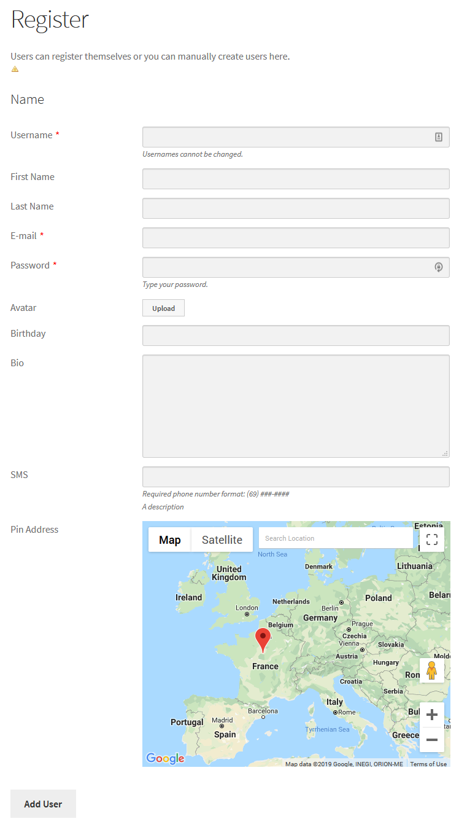Click the Upload avatar button
Image resolution: width=459 pixels, height=824 pixels.
tap(163, 308)
